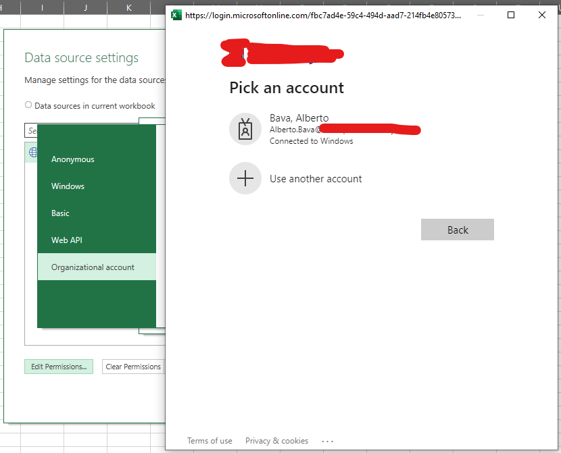
Task: Choose the Windows authentication tab
Action: pos(97,186)
